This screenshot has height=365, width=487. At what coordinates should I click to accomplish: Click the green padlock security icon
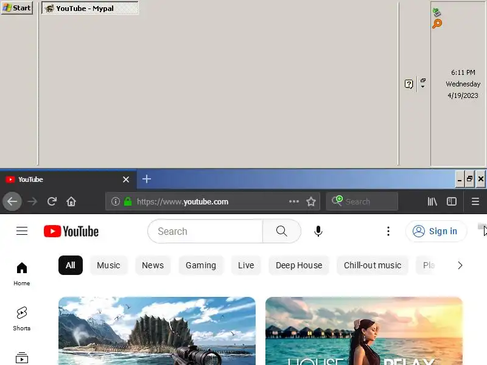(128, 202)
